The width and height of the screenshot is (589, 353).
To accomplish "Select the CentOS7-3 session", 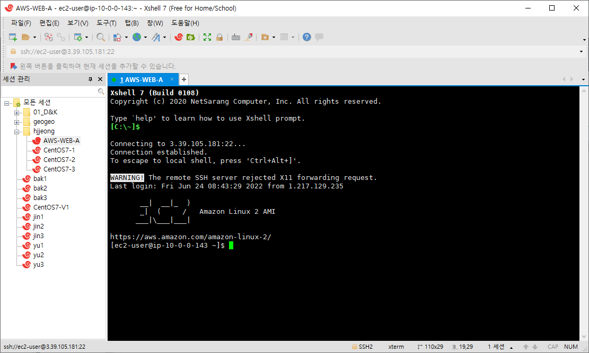I will click(59, 169).
